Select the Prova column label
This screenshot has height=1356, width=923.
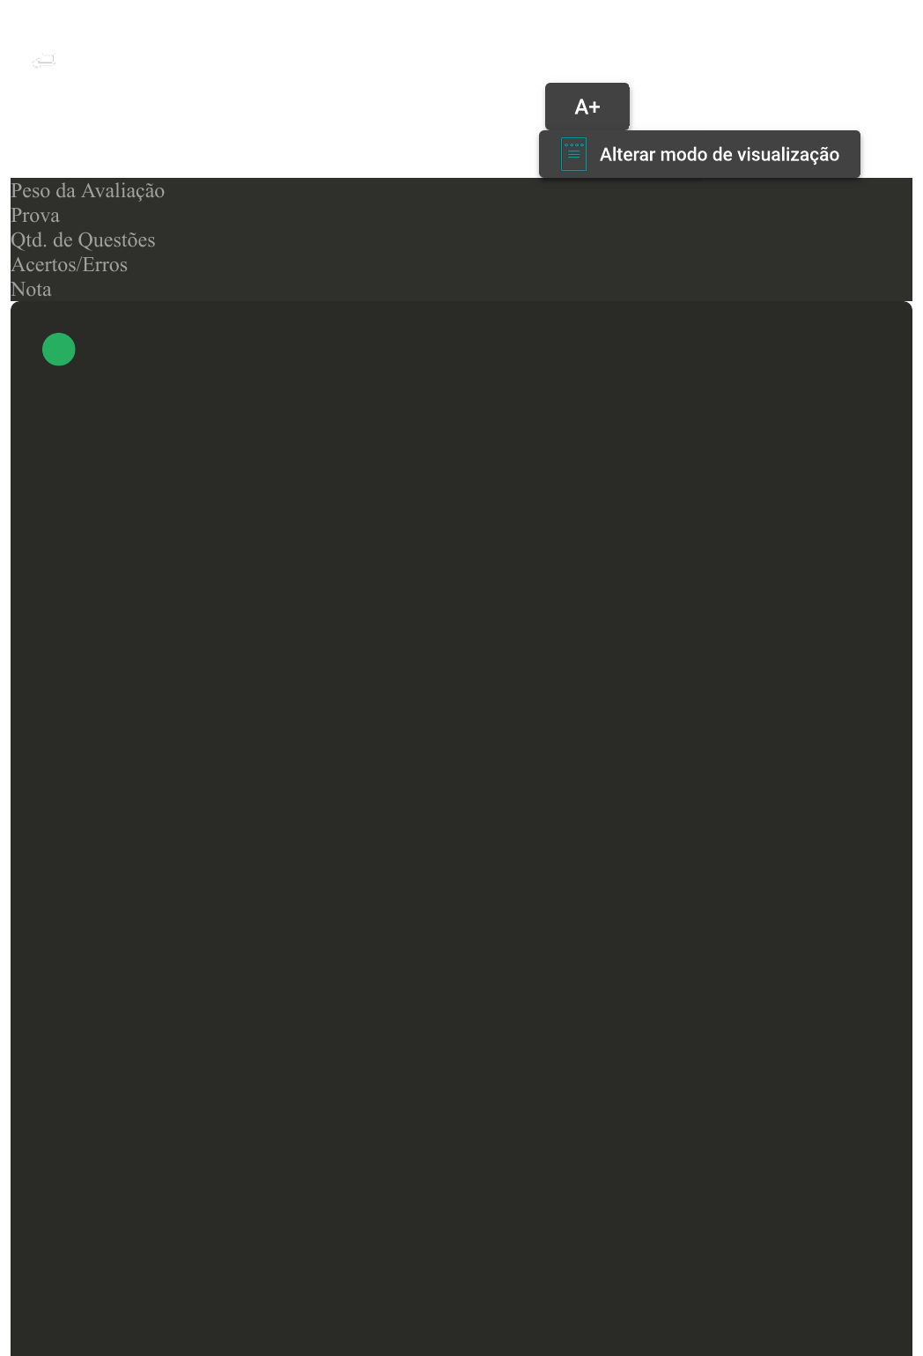pos(35,215)
